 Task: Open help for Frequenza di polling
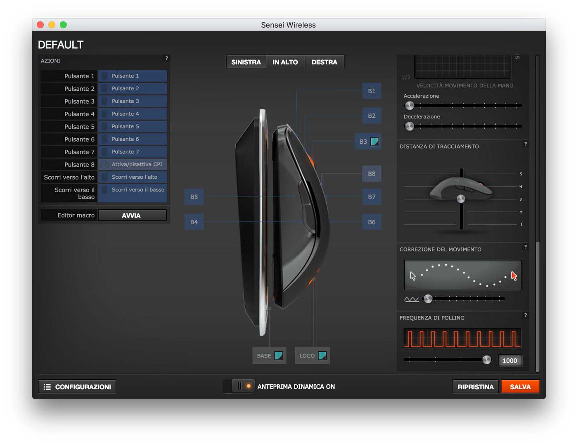[525, 315]
